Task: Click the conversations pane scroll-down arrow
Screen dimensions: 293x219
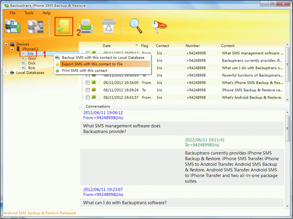Action: coord(288,206)
